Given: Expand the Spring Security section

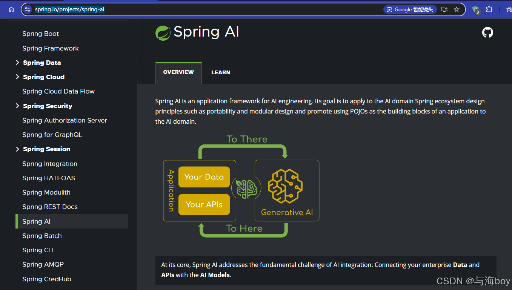Looking at the screenshot, I should tap(17, 106).
